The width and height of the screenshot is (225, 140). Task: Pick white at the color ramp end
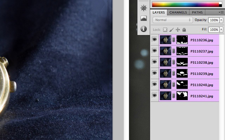click(x=220, y=3)
